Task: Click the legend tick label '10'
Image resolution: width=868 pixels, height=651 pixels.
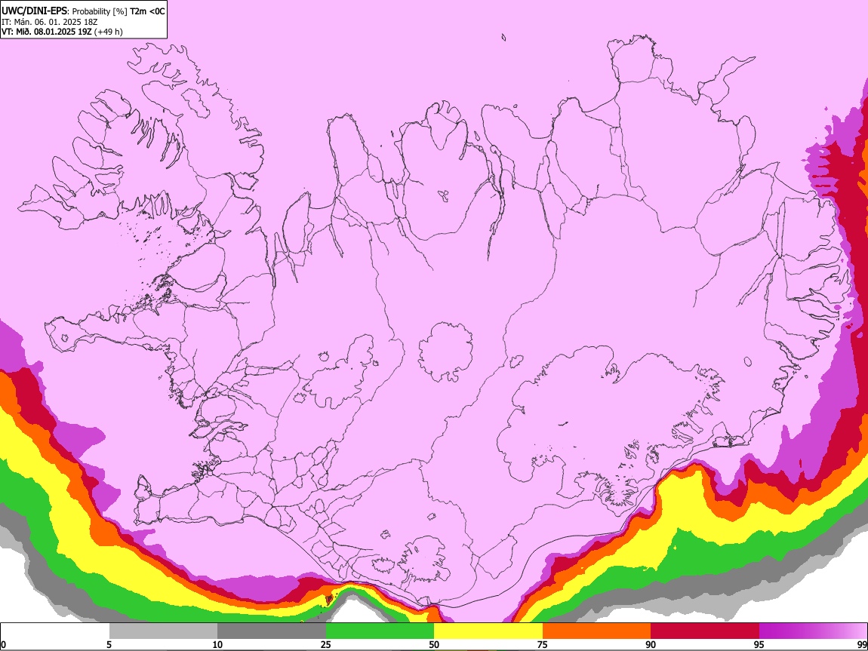Action: 217,645
